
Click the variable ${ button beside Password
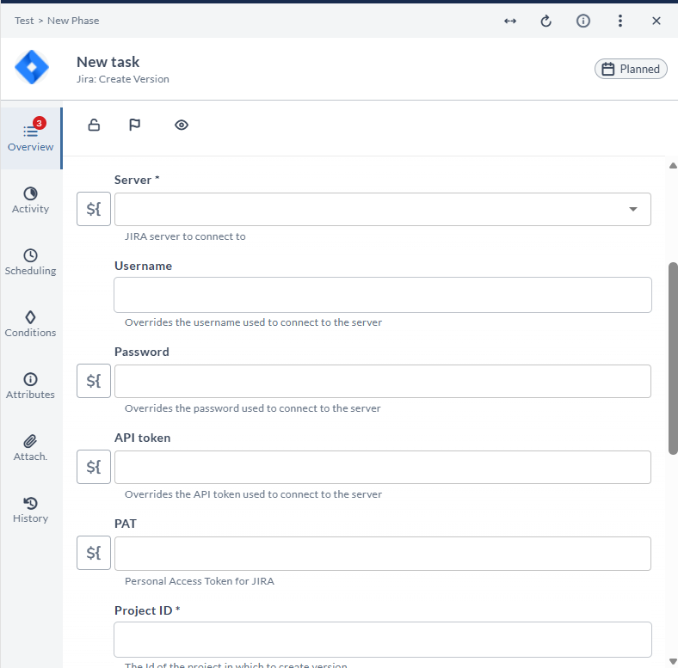coord(94,381)
